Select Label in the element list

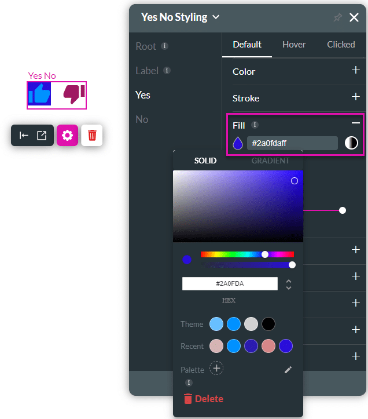coord(147,71)
